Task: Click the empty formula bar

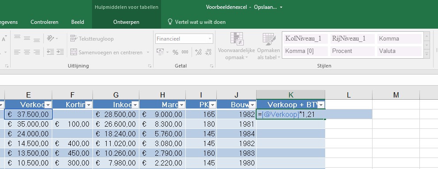Action: click(219, 80)
